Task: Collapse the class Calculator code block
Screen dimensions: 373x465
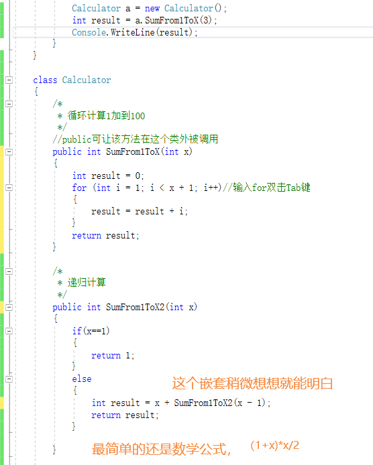Action: (x=9, y=80)
